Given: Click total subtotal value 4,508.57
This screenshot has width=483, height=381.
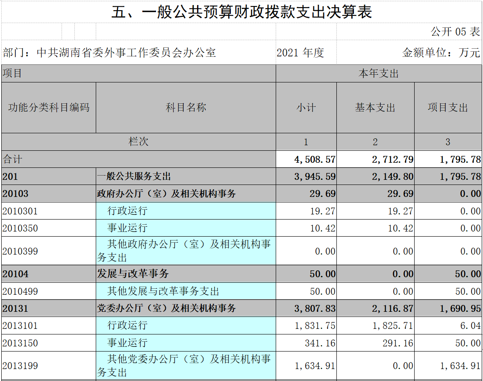Looking at the screenshot, I should (306, 159).
